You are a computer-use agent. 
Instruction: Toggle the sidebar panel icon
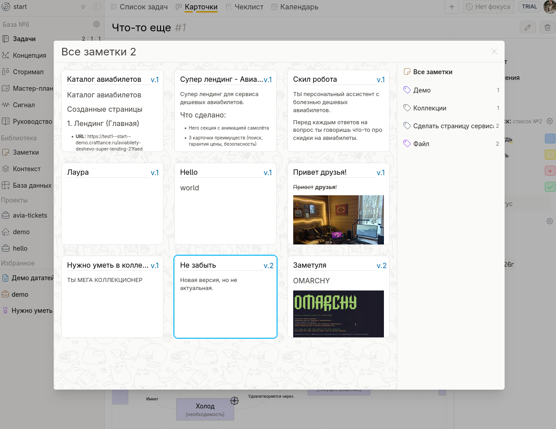[97, 7]
